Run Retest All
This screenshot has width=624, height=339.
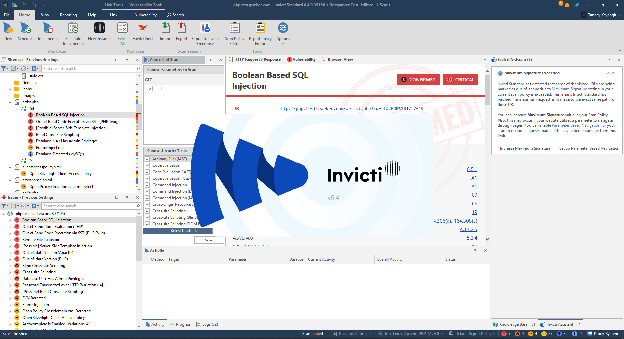click(x=123, y=34)
